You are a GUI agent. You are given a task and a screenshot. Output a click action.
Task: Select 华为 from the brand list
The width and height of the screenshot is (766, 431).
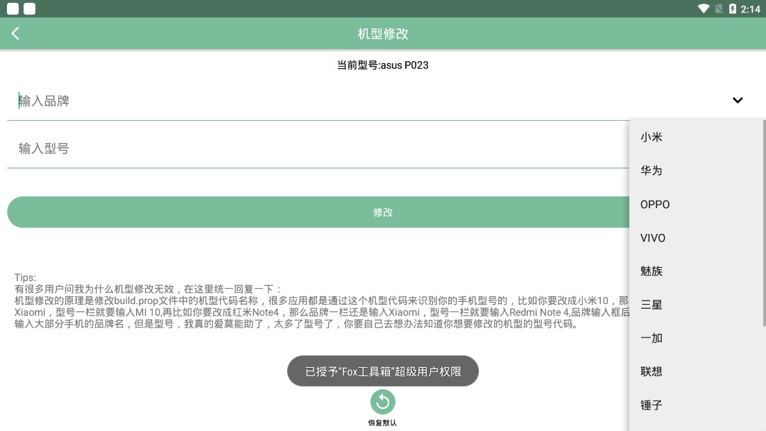tap(697, 171)
